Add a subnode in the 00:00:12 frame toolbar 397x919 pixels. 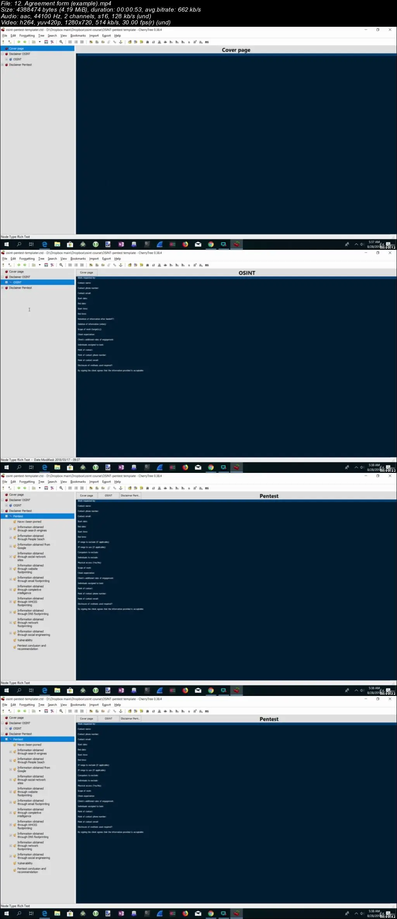point(10,42)
